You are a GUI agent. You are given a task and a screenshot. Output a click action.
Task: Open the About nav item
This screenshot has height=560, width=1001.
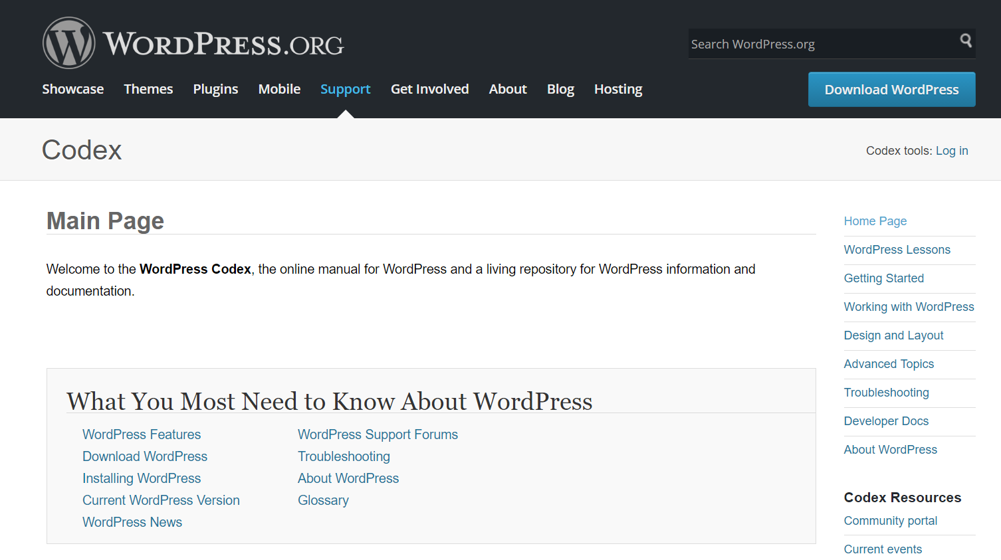tap(508, 89)
